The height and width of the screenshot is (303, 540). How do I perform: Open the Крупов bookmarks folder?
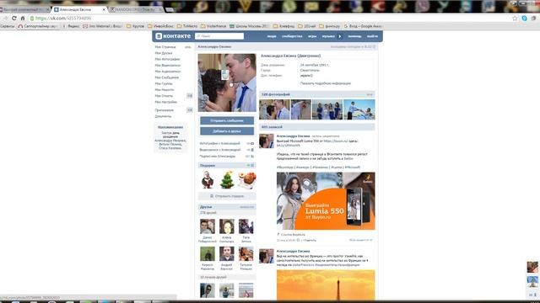pos(136,26)
